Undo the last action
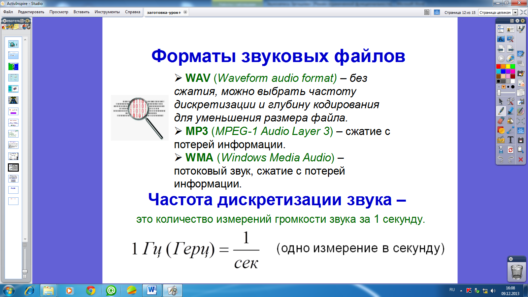This screenshot has width=528, height=297. click(501, 159)
